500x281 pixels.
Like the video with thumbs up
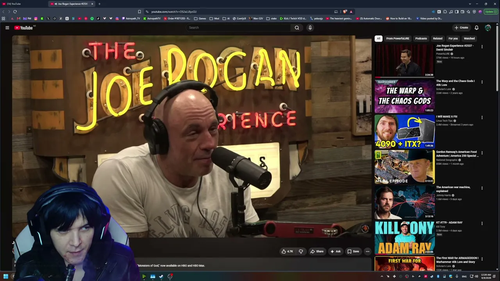[x=287, y=251]
